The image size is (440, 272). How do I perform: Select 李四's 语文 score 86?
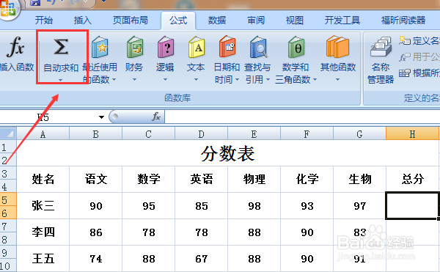pyautogui.click(x=95, y=232)
